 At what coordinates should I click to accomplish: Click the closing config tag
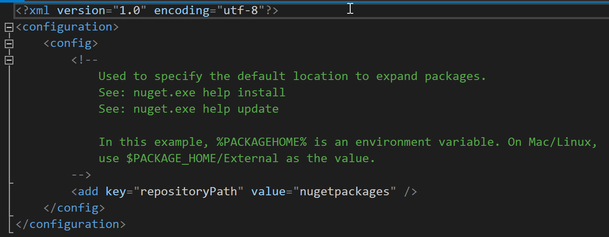pos(75,208)
